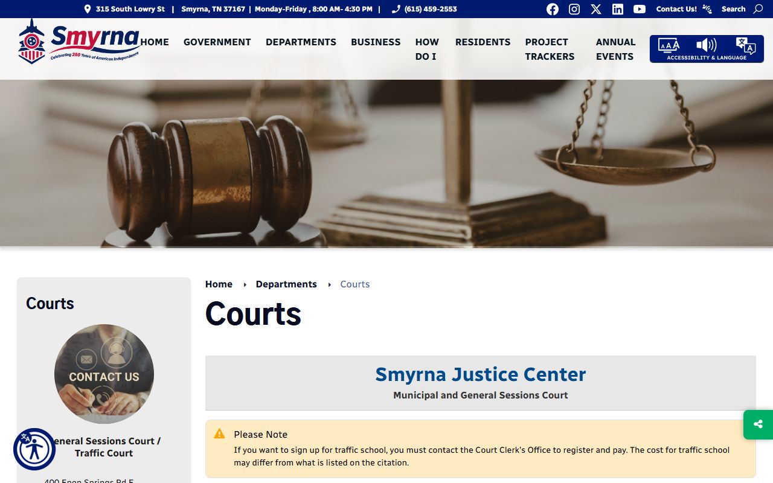Click the speaker read-aloud icon
Screen dimensions: 773x483
pyautogui.click(x=706, y=45)
